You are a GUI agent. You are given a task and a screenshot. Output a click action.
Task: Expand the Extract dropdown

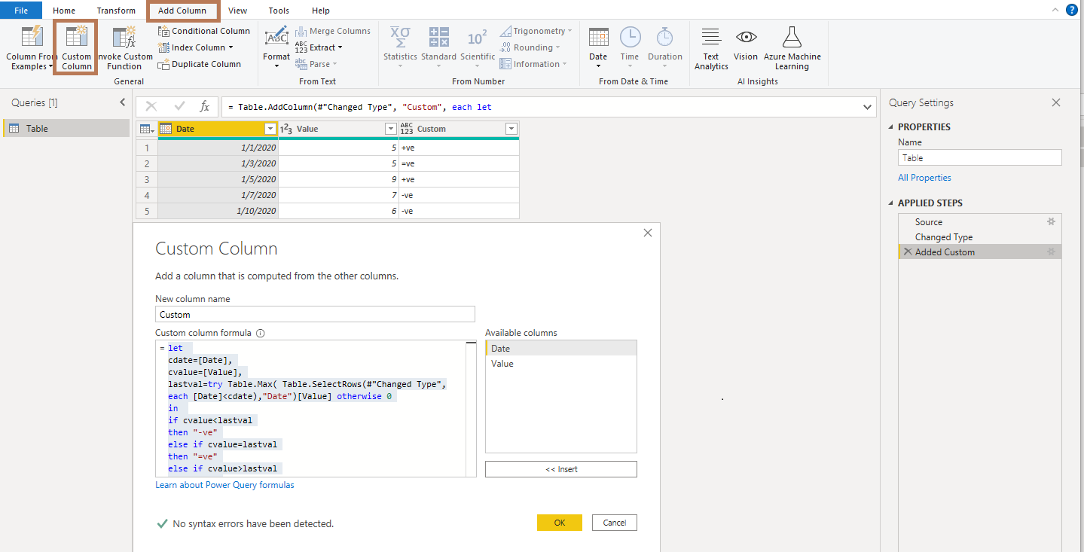click(341, 47)
